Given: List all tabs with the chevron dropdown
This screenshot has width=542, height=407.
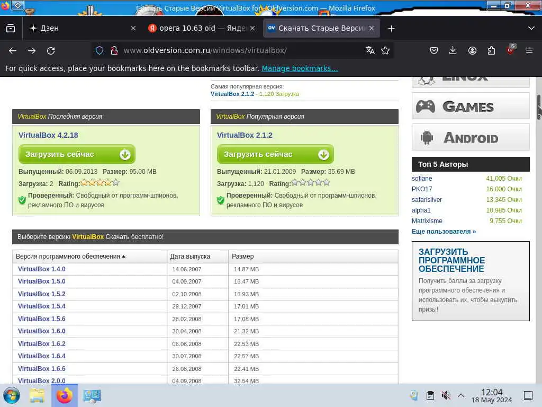Looking at the screenshot, I should pos(531,29).
